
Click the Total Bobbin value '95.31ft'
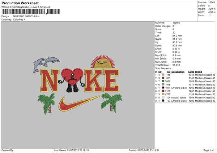point(176,65)
